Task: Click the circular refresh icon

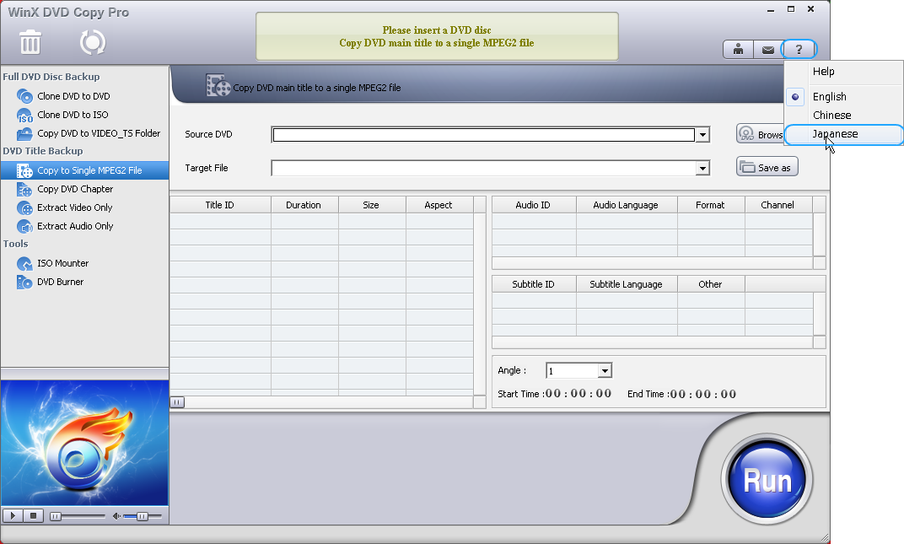Action: pos(92,42)
